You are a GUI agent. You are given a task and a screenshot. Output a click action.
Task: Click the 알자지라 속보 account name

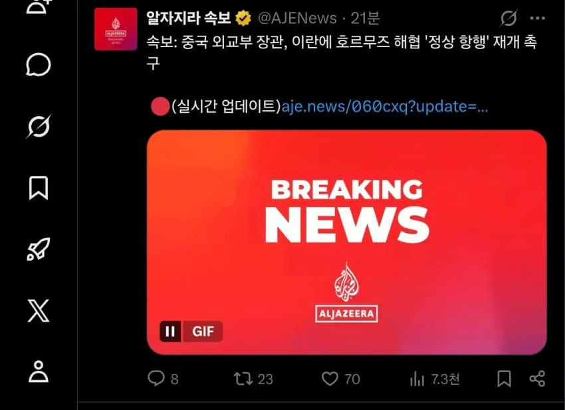(189, 18)
